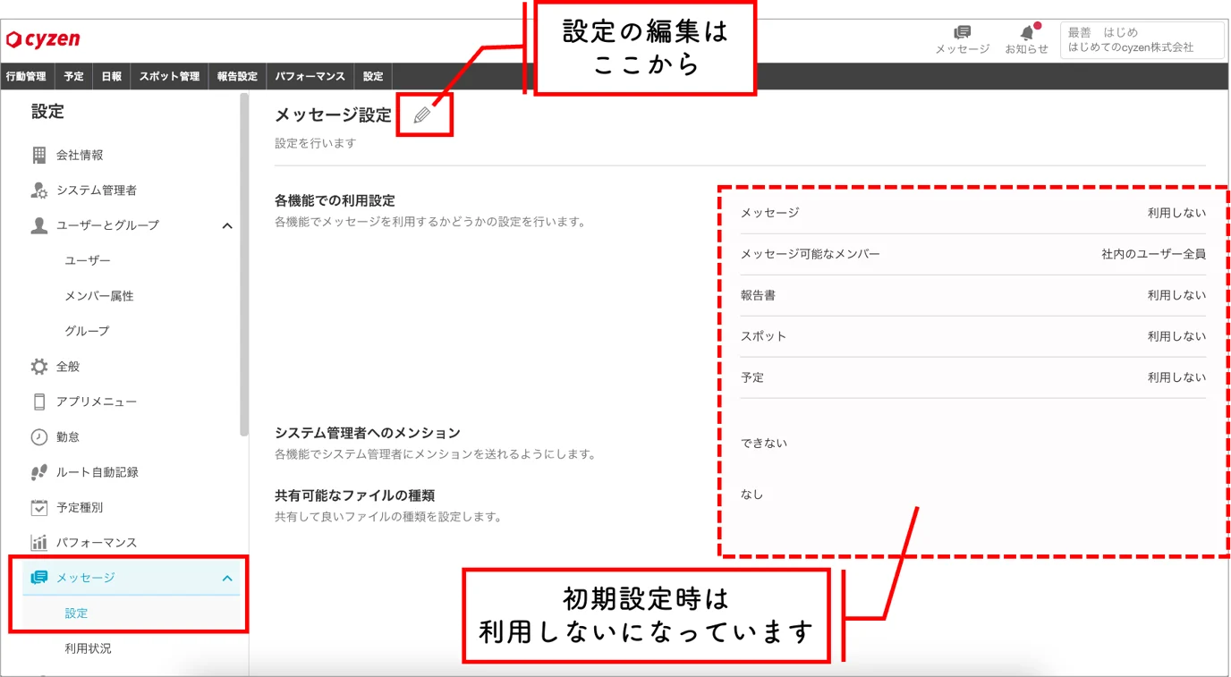Open the お知らせ bell notifications
The height and width of the screenshot is (677, 1231).
[1027, 33]
